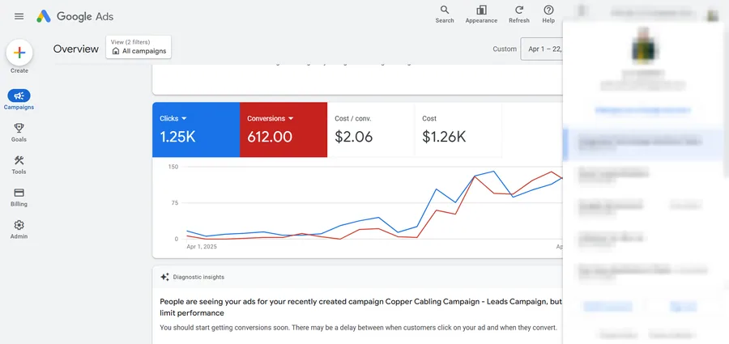Open Admin settings in the sidebar
Image resolution: width=729 pixels, height=344 pixels.
19,230
